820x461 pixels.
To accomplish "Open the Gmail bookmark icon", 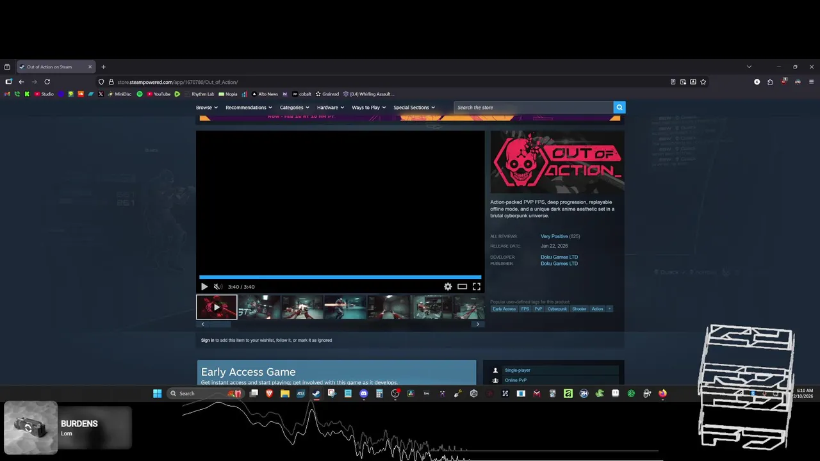I will [x=7, y=94].
